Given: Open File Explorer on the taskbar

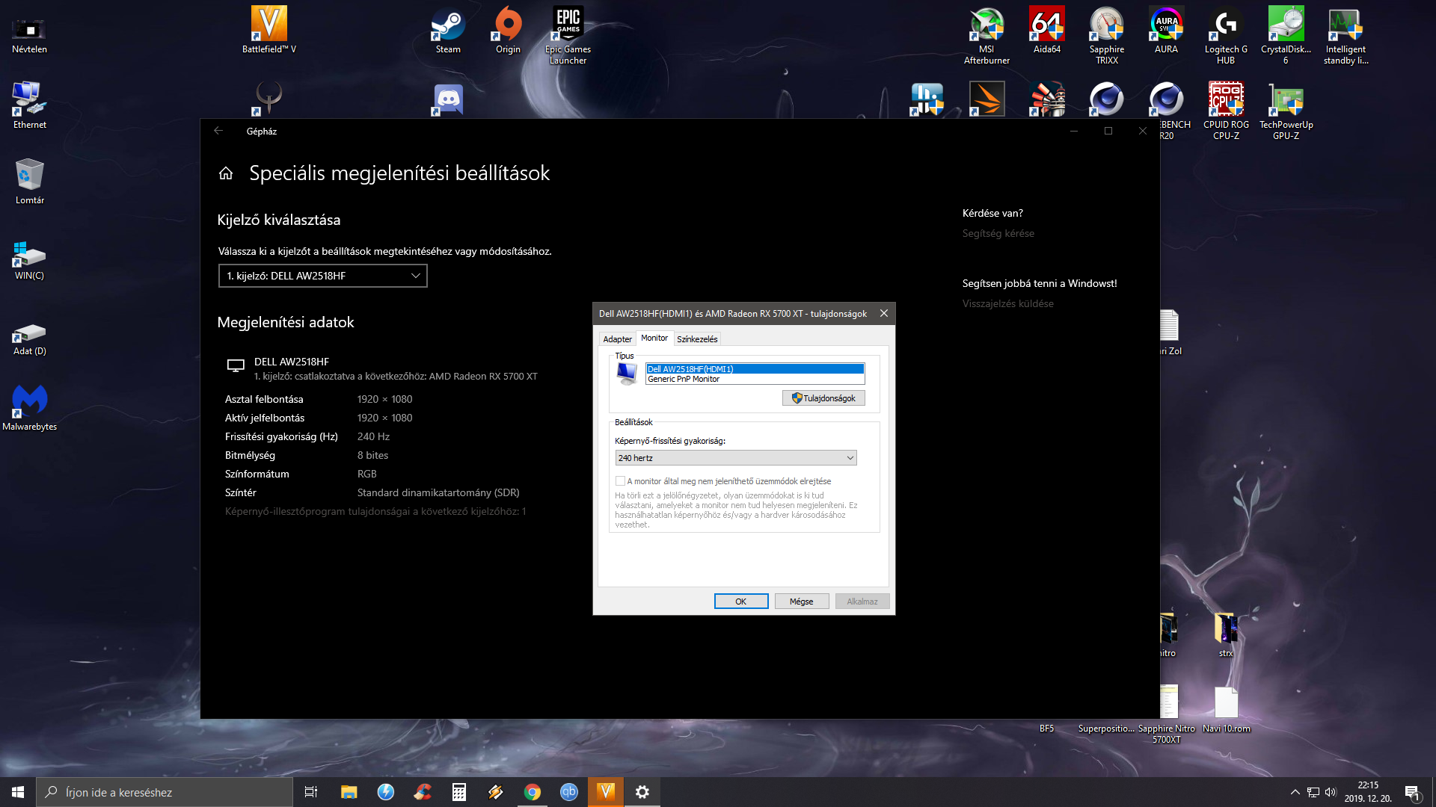Looking at the screenshot, I should pos(349,792).
